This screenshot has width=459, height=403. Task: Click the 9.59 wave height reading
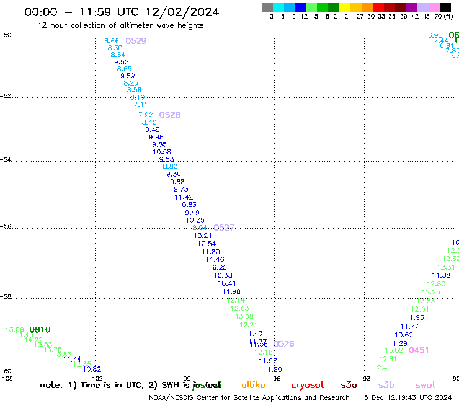(128, 76)
